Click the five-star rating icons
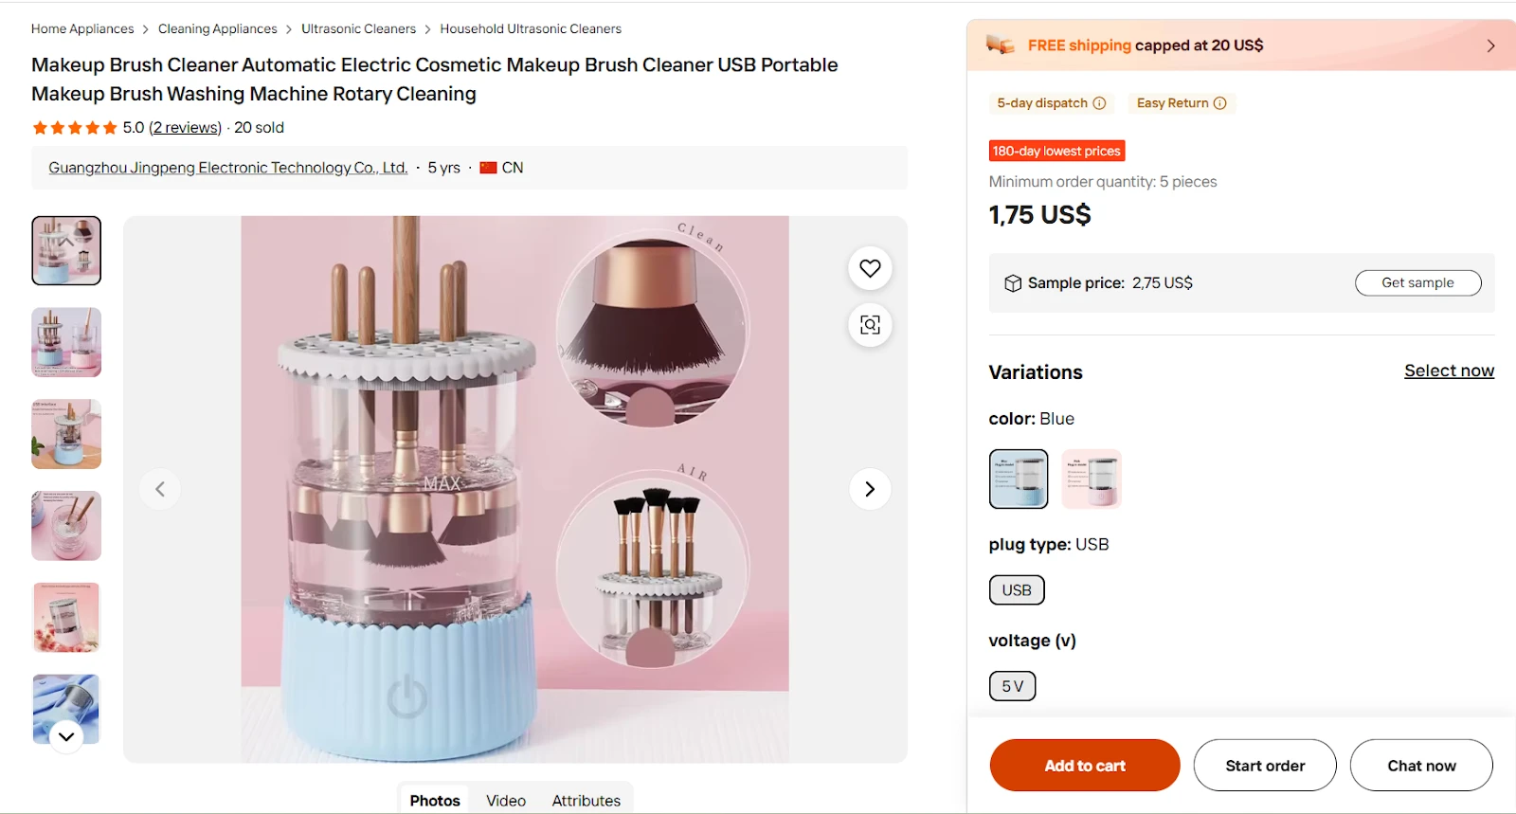The width and height of the screenshot is (1516, 814). (75, 128)
